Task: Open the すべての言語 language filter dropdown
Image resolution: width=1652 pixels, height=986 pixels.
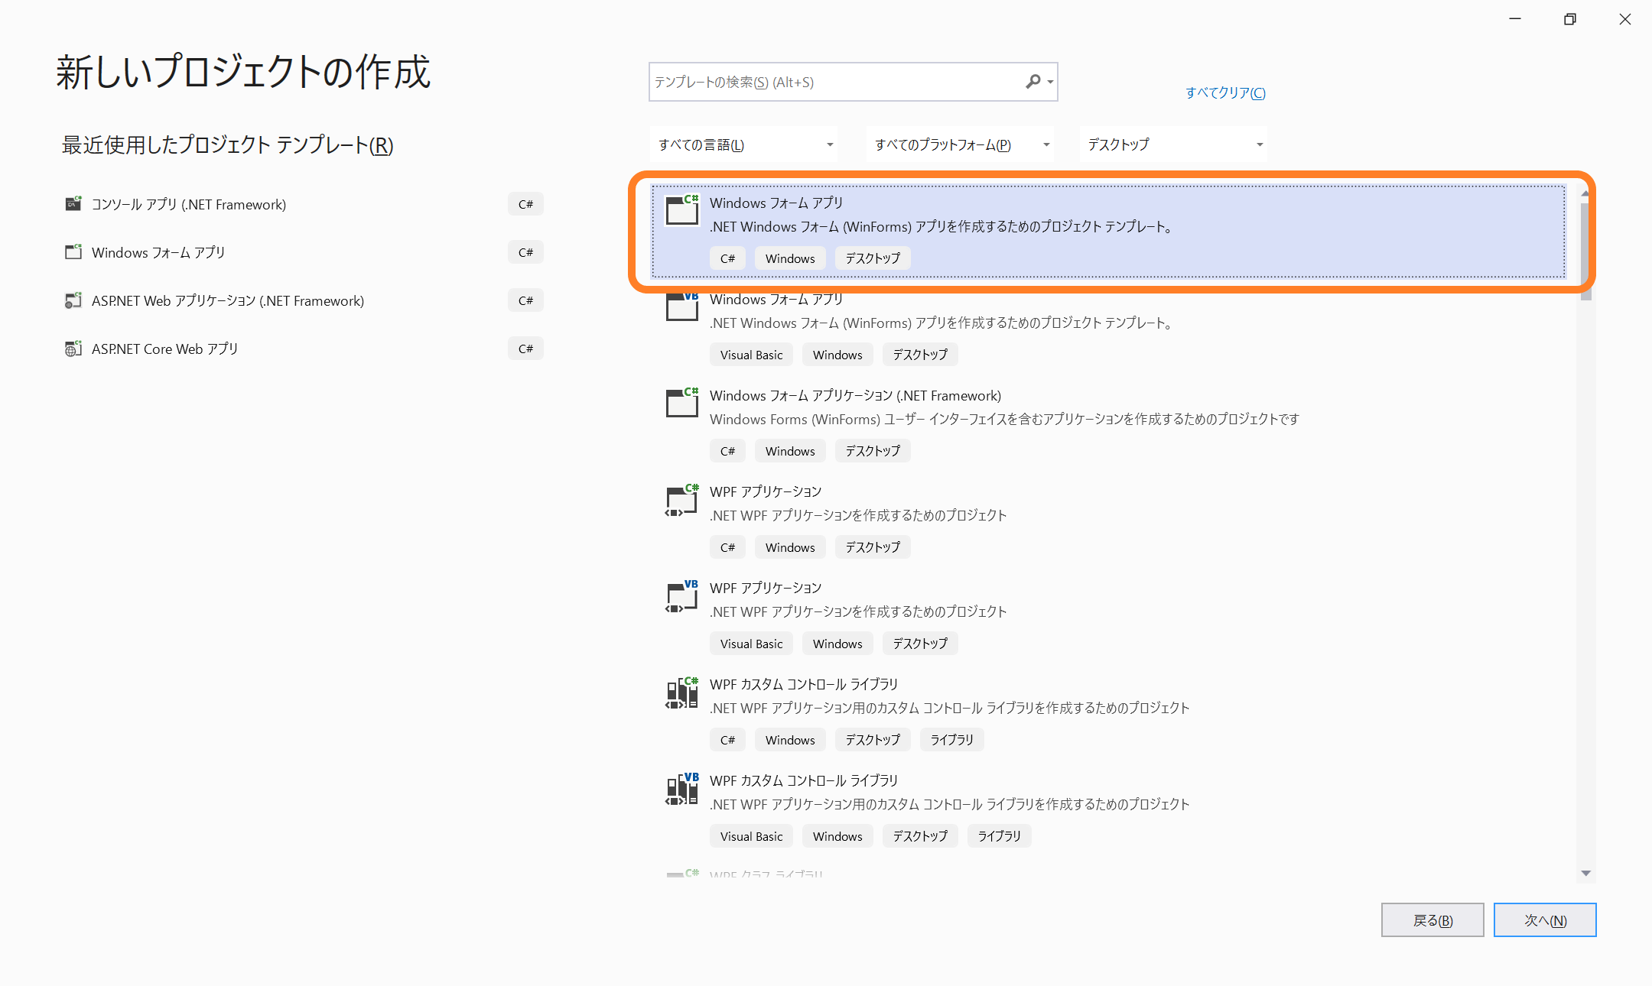Action: point(743,144)
